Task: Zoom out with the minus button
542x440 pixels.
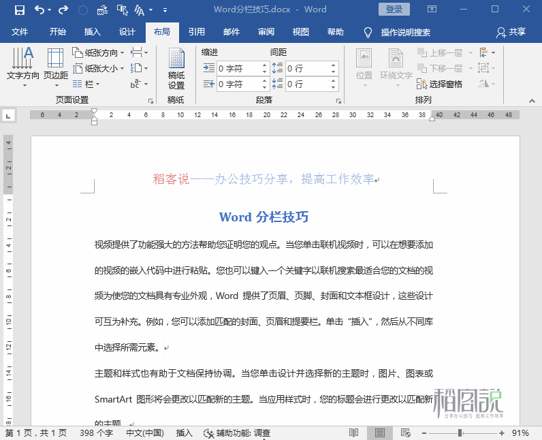Action: click(x=424, y=433)
